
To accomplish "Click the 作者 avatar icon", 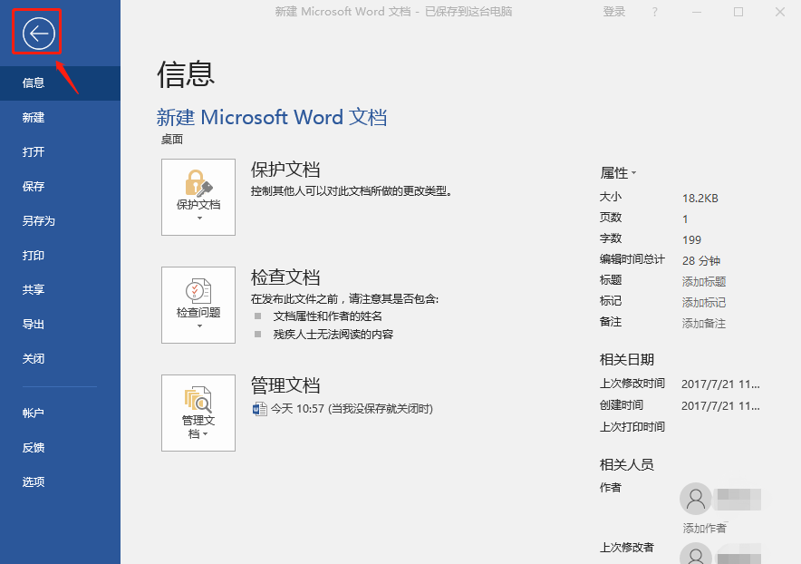I will (x=695, y=499).
